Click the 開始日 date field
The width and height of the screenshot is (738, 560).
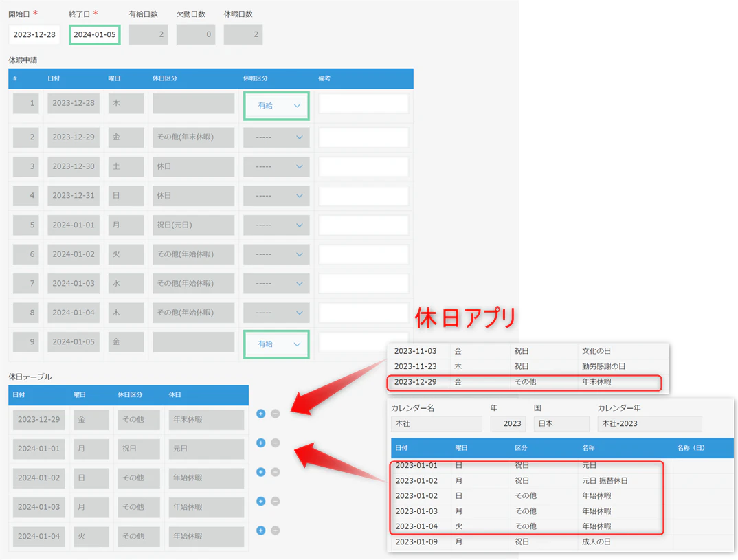[34, 35]
